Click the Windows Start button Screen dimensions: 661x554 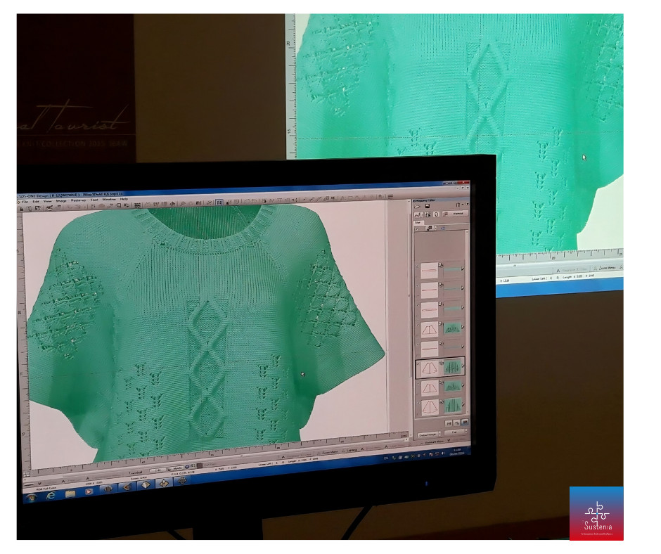click(33, 496)
